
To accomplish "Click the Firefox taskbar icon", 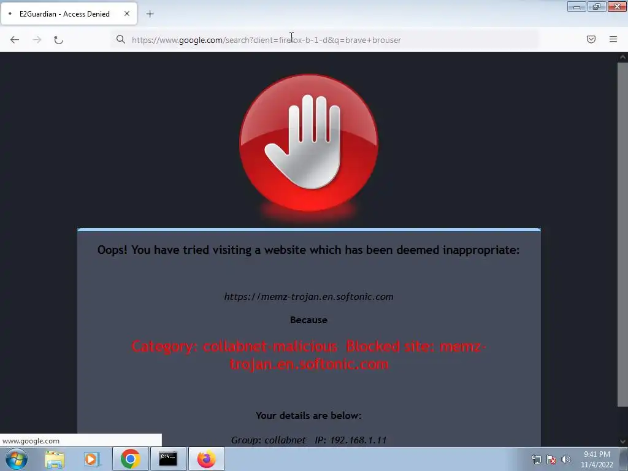I will [206, 459].
